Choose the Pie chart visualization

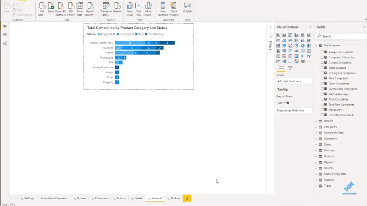click(x=296, y=45)
